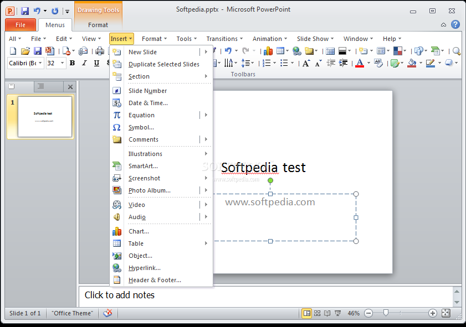This screenshot has height=327, width=466.
Task: Click the shape fill paint bucket icon
Action: (x=412, y=63)
